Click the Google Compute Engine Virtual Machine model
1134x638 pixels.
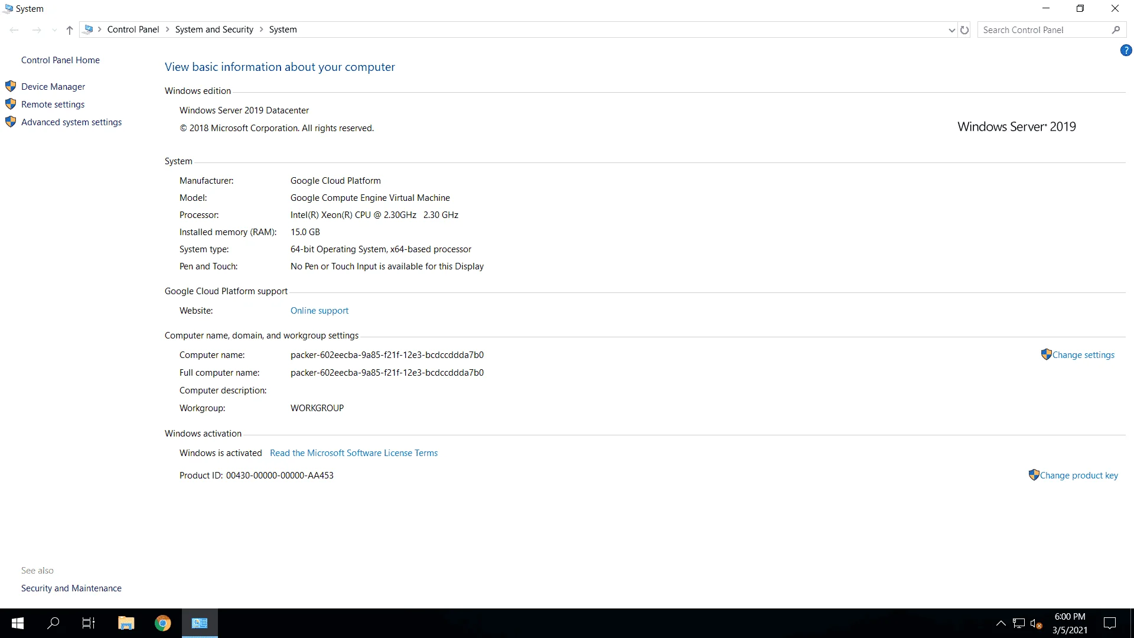click(370, 198)
